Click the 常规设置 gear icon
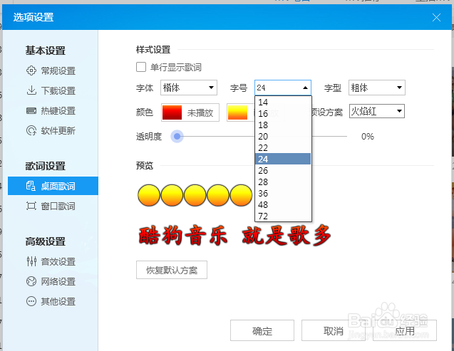Viewport: 454px width, 351px height. (31, 70)
